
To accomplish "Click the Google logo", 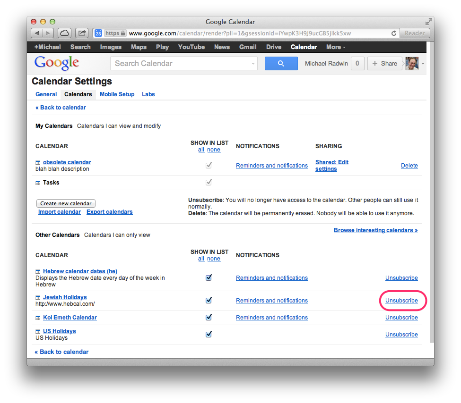I will [57, 62].
